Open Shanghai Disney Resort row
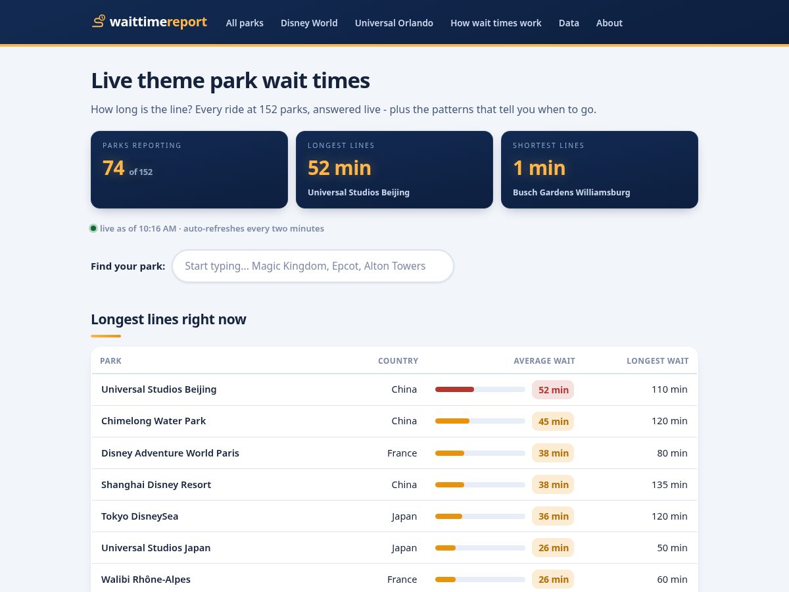Viewport: 789px width, 592px height. pos(394,484)
